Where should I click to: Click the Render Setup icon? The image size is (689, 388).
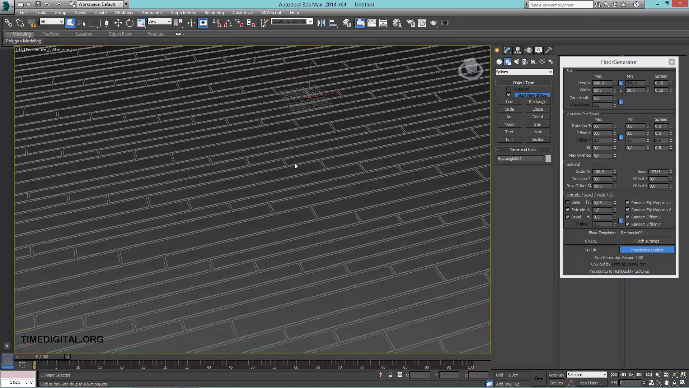[x=411, y=23]
